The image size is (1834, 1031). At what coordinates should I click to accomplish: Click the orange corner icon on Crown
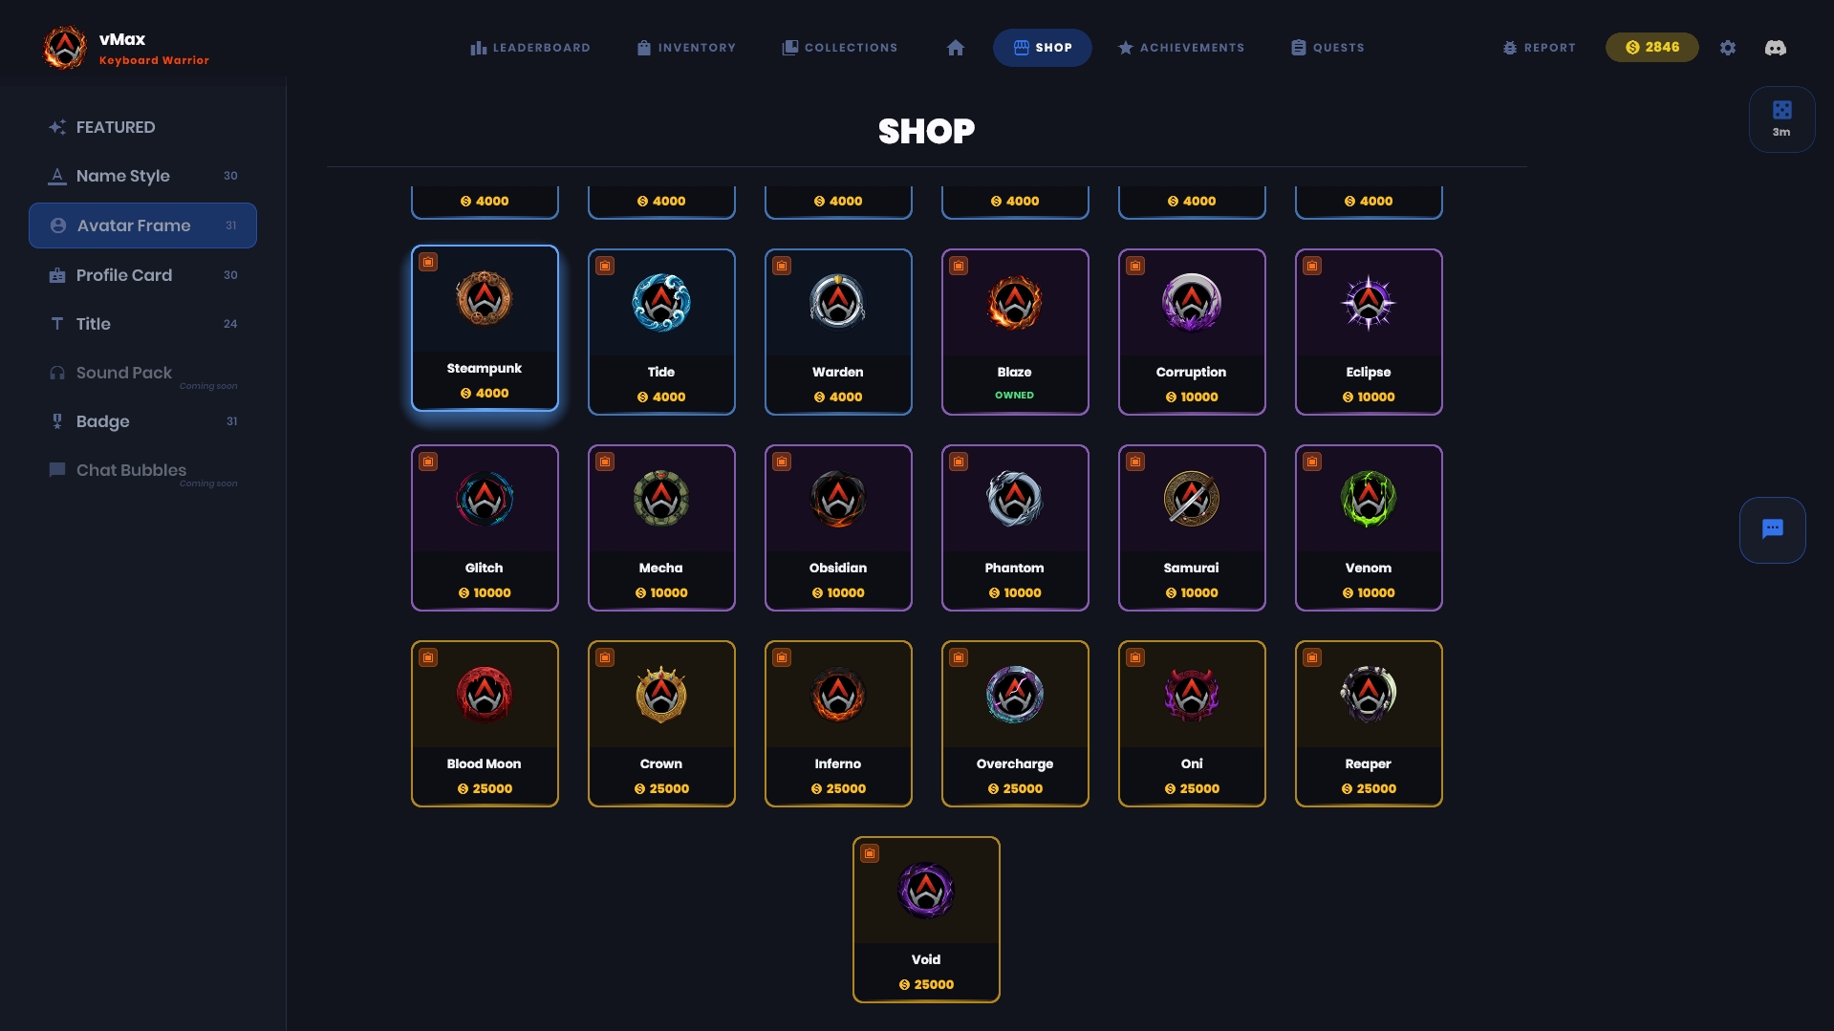click(605, 657)
